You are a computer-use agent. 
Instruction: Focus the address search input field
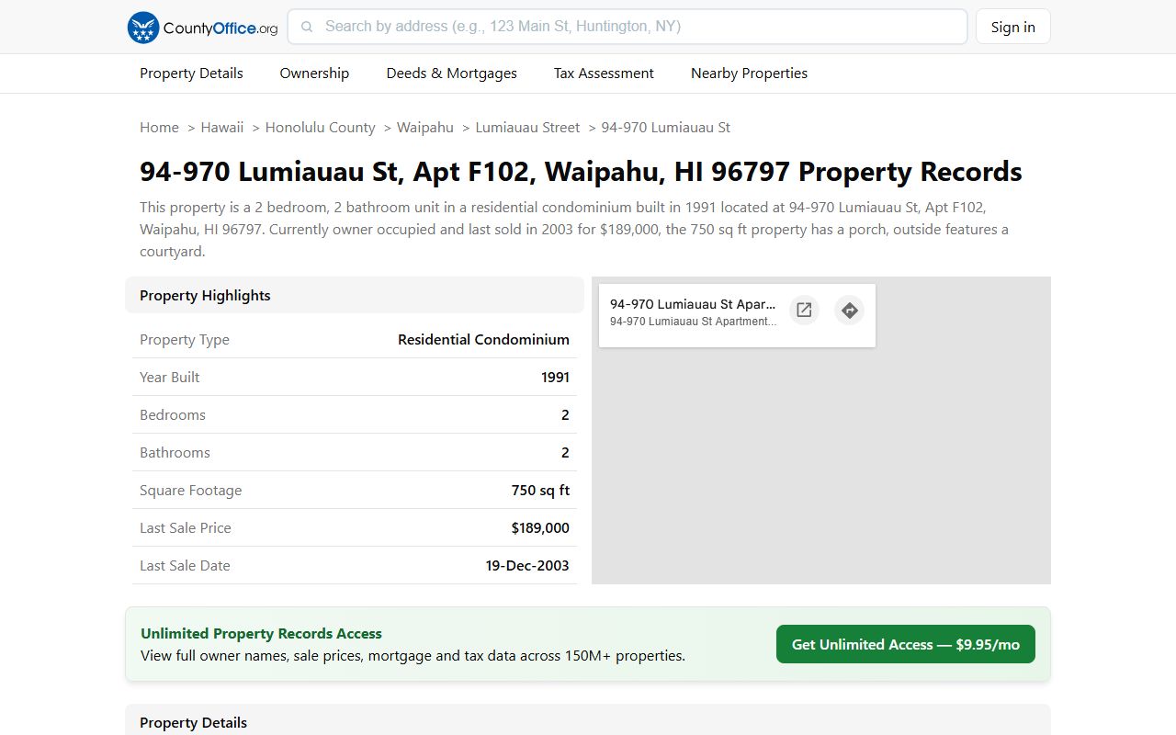[x=628, y=27]
